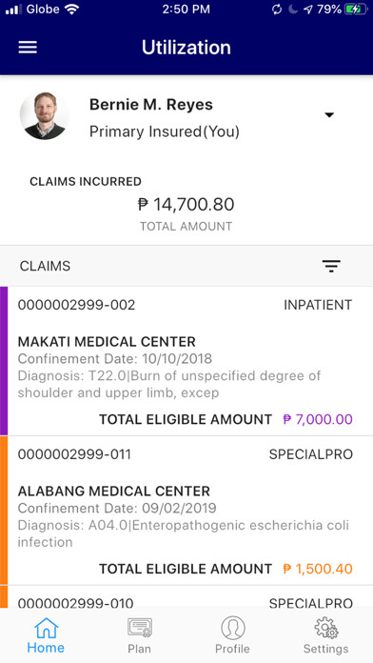The width and height of the screenshot is (373, 663).
Task: Open the Settings gears icon
Action: pyautogui.click(x=326, y=628)
